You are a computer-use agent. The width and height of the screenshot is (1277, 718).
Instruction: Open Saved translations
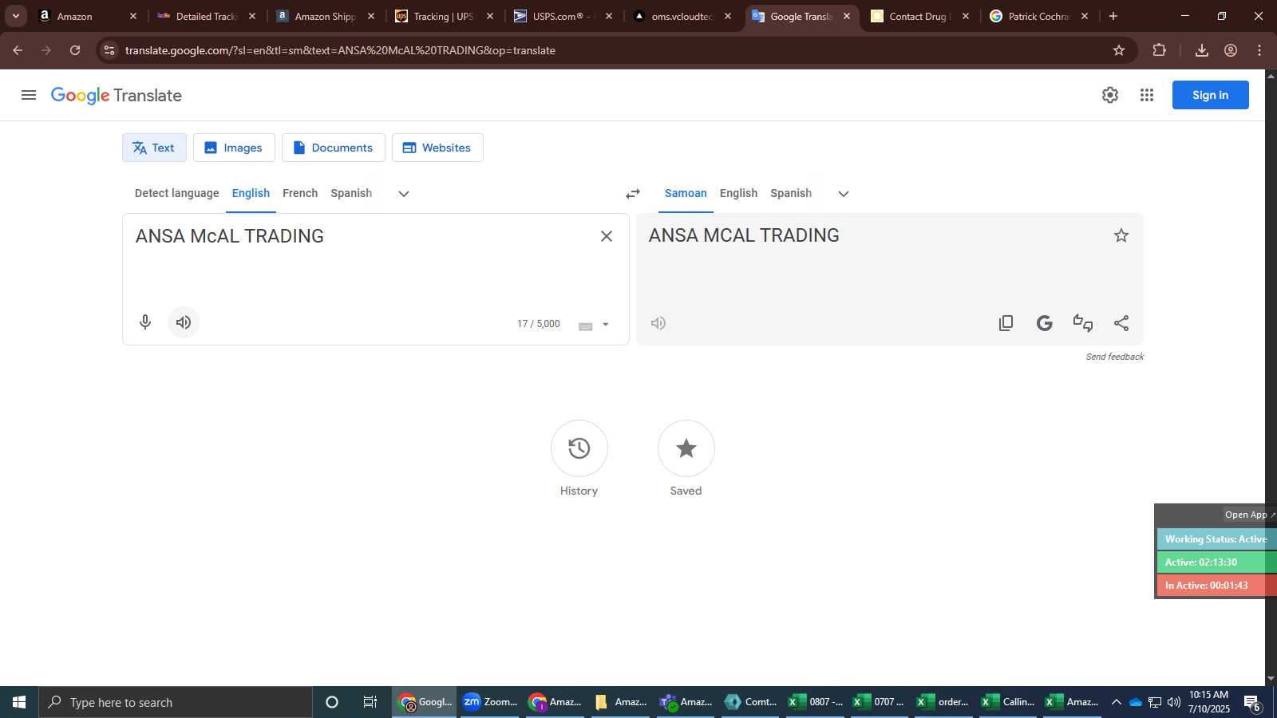pos(686,448)
